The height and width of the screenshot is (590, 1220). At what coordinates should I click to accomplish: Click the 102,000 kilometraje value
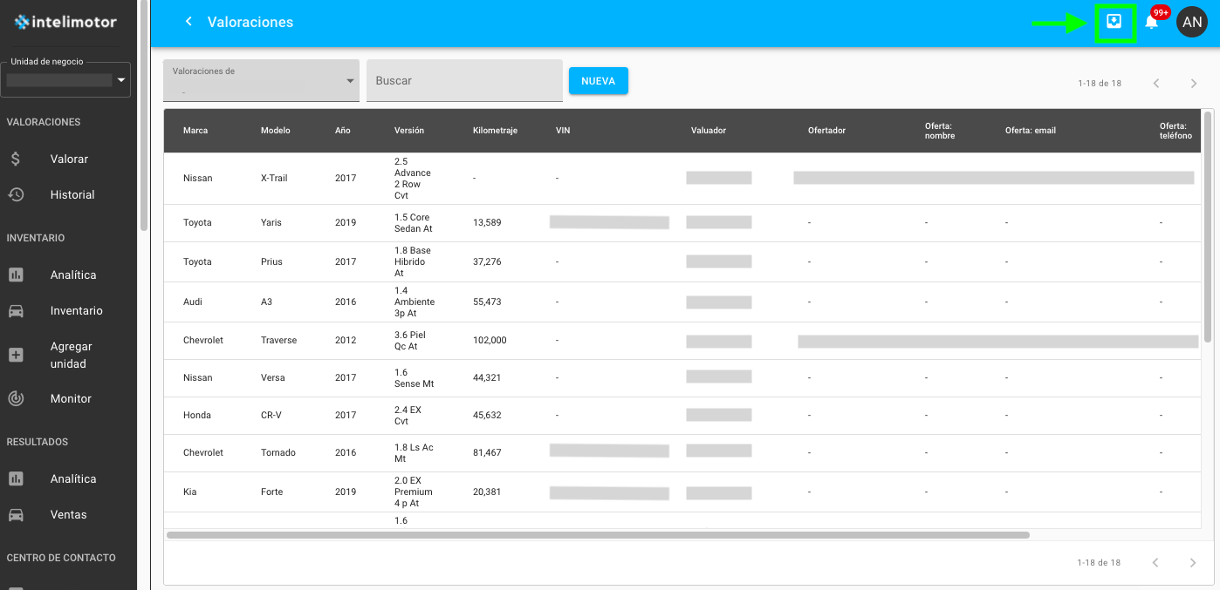(x=490, y=340)
